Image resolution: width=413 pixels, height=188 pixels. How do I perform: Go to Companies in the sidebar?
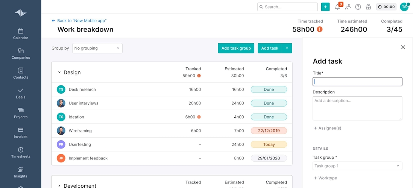coord(21,53)
